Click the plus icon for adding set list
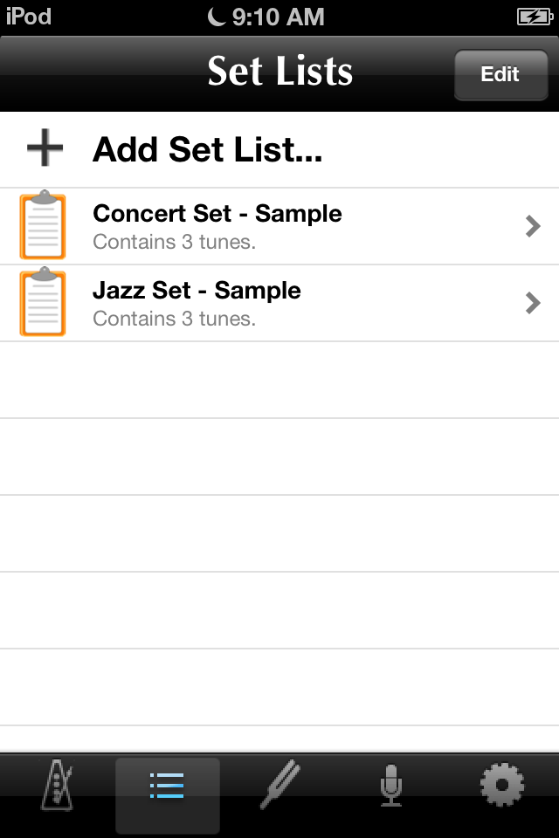Screen dimensions: 559x838 [x=45, y=148]
